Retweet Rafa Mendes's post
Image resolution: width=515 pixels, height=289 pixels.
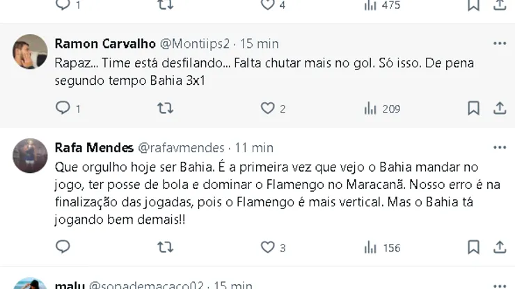[x=165, y=247]
